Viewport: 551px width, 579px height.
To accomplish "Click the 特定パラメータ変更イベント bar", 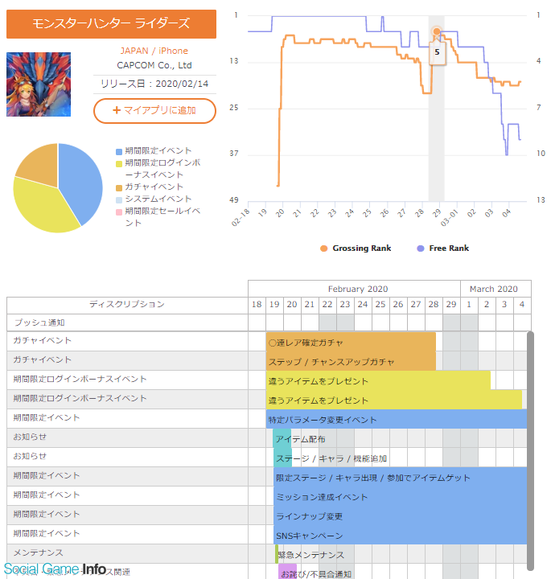I will [397, 419].
